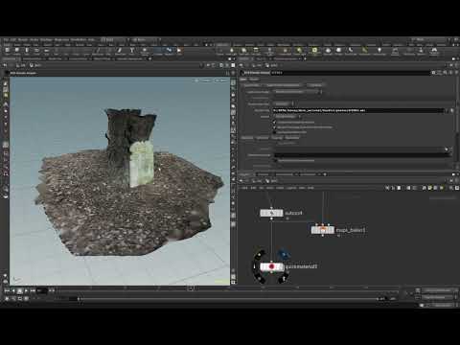Viewport: 460px width, 345px height.
Task: Select the Sphere shelf tool
Action: (17, 51)
